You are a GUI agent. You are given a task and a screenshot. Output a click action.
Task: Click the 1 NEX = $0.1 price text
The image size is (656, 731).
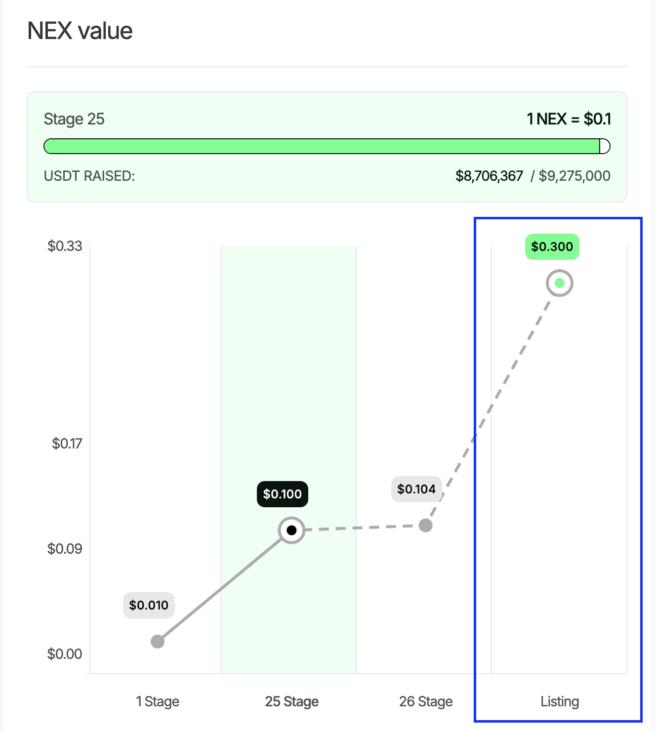click(569, 119)
